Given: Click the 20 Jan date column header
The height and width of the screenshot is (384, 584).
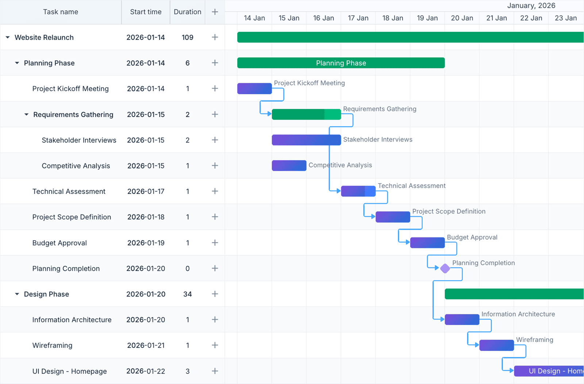Looking at the screenshot, I should click(x=462, y=18).
